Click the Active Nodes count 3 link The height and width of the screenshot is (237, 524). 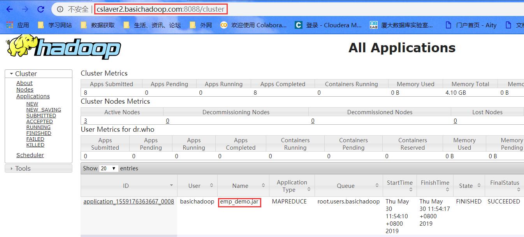click(85, 121)
